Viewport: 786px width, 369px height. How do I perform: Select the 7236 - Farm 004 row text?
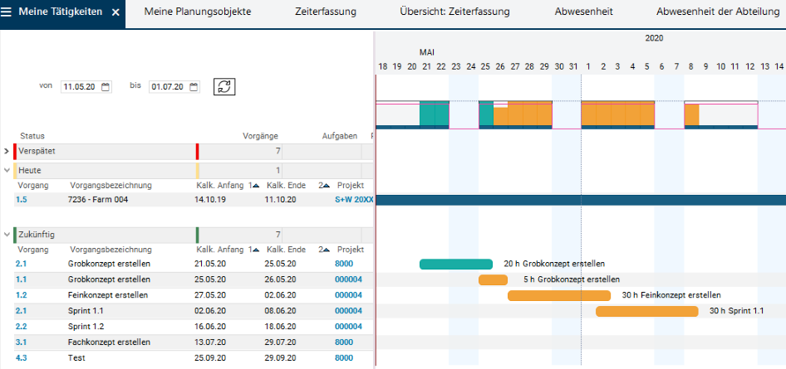click(98, 200)
